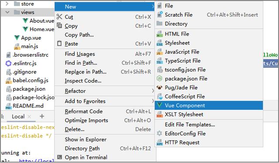Click the HTML File icon
The image size is (279, 163).
160,34
